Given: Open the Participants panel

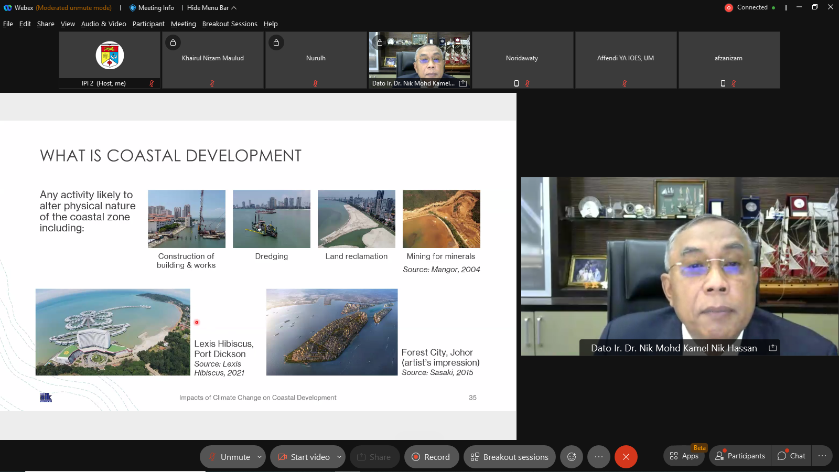Looking at the screenshot, I should pos(740,456).
